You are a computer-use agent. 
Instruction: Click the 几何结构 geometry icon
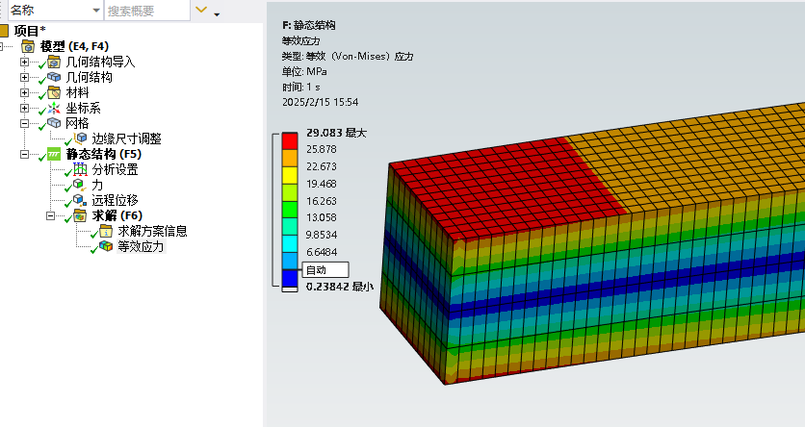tap(54, 77)
